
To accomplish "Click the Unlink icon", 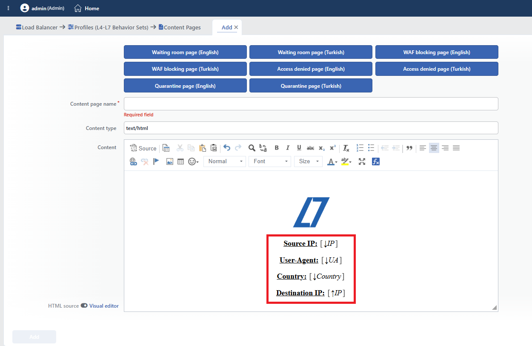I will click(x=145, y=161).
